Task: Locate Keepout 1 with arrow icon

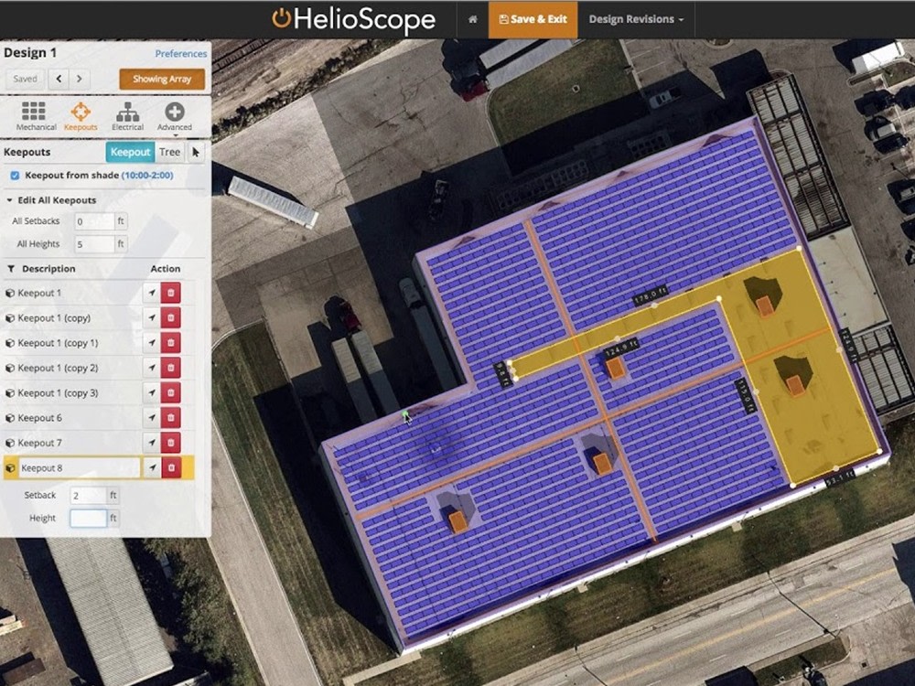Action: pos(152,293)
